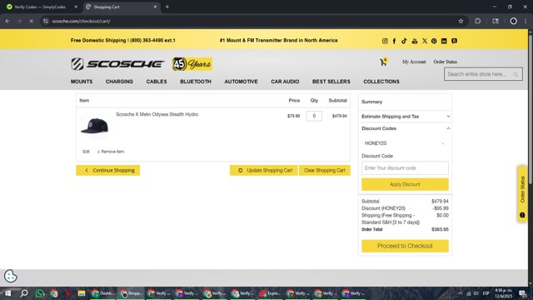Screen dimensions: 533x300
Task: Open the AUTOMOTIVE menu
Action: pyautogui.click(x=241, y=82)
